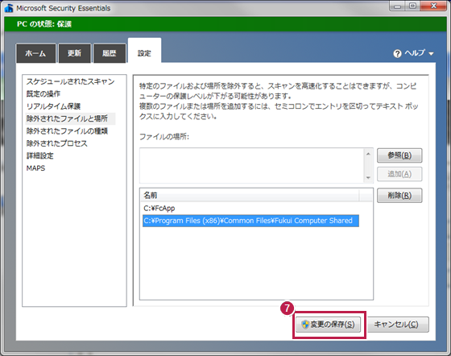This screenshot has width=451, height=356.
Task: Open the 更新 tab
Action: [75, 53]
